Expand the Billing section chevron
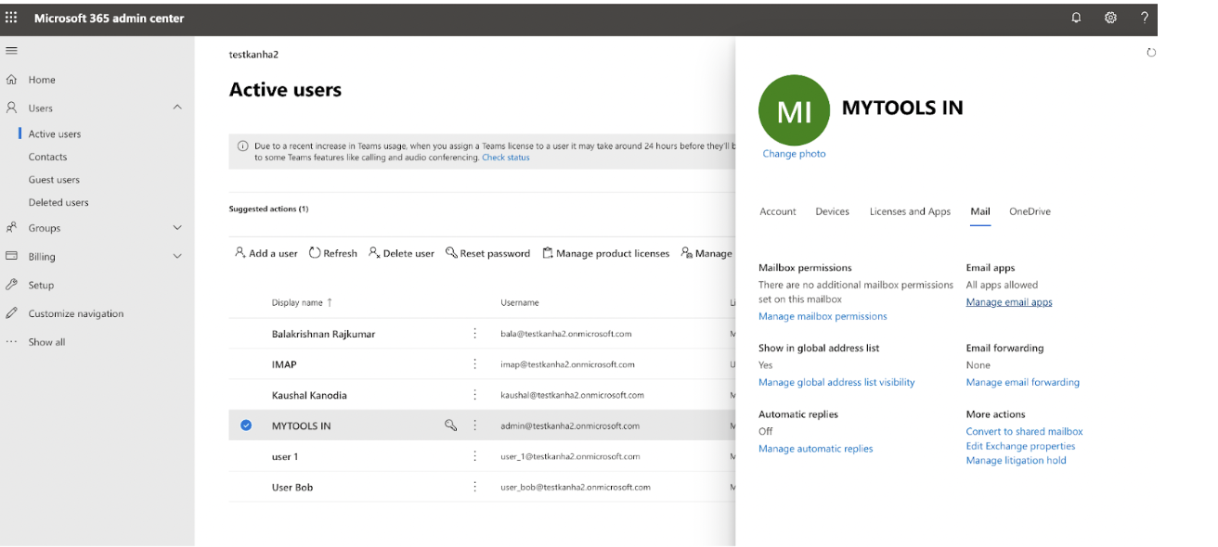The width and height of the screenshot is (1218, 547). tap(177, 256)
